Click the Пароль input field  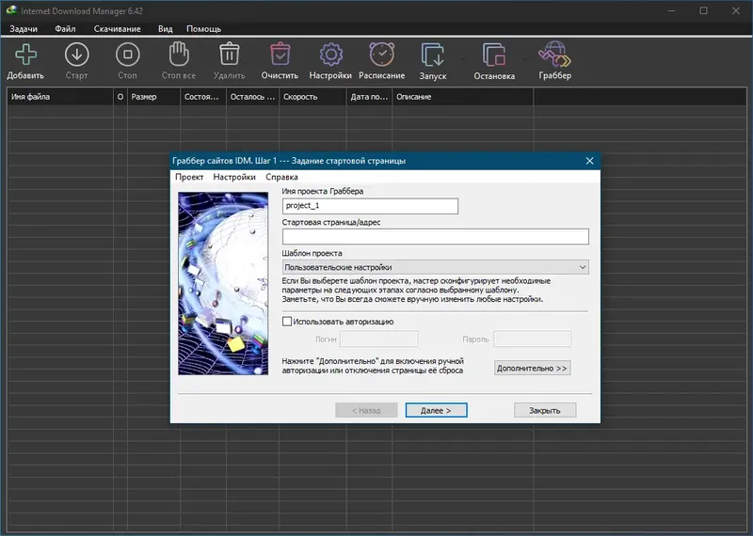coord(533,339)
